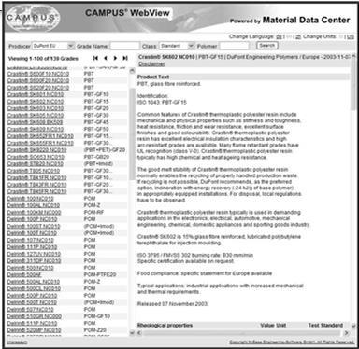Open the Delrin 500CL NC010 grade
Viewport: 359px width, 349px height.
34,288
